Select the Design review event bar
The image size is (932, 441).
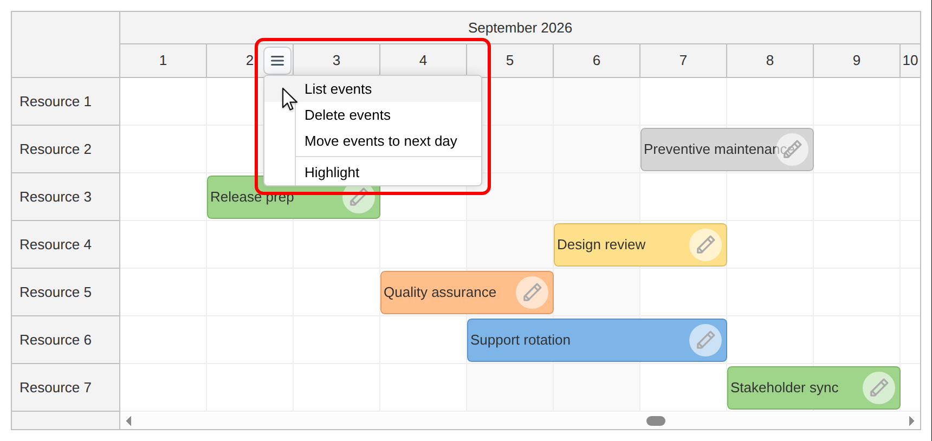click(640, 245)
